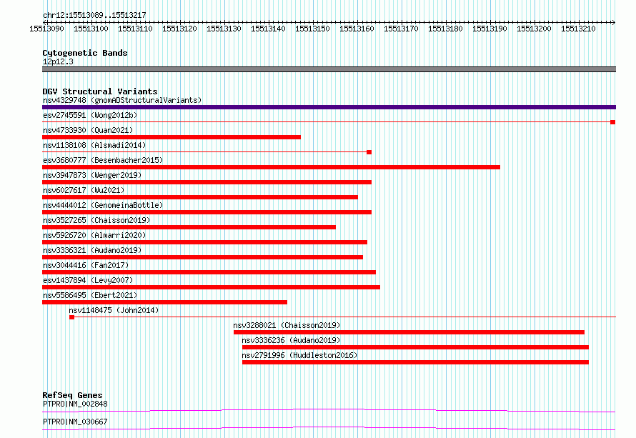Open the esv2745591 (Wong2012b) variant label
Image resolution: width=636 pixels, height=438 pixels.
coord(90,115)
